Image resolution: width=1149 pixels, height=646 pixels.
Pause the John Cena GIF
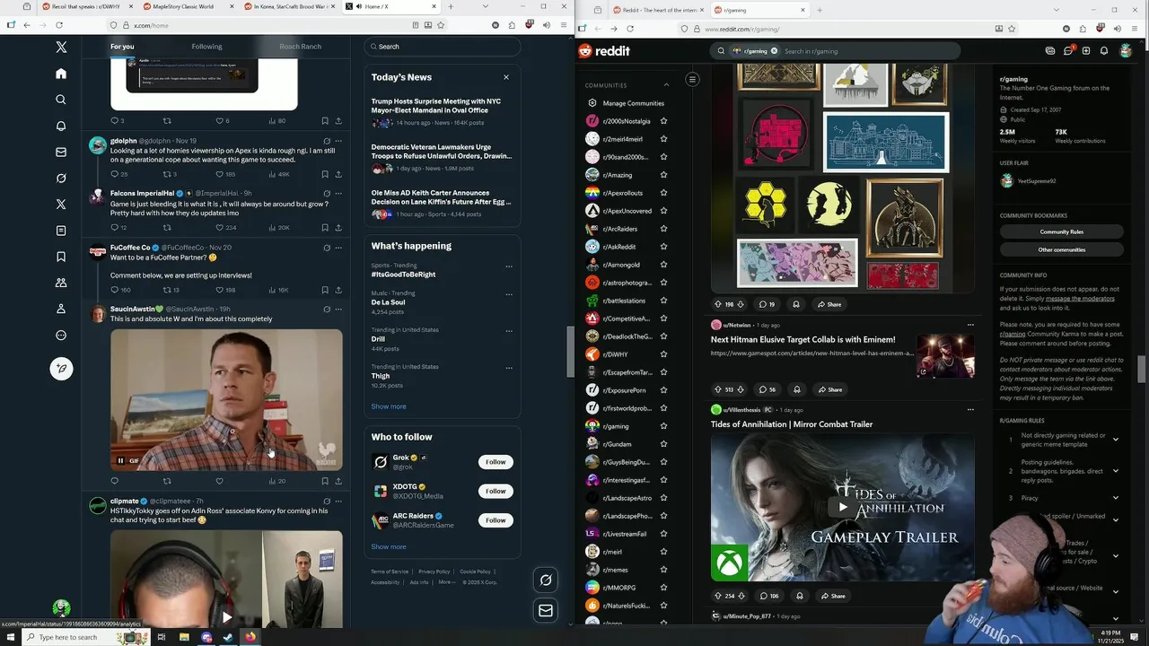point(121,461)
